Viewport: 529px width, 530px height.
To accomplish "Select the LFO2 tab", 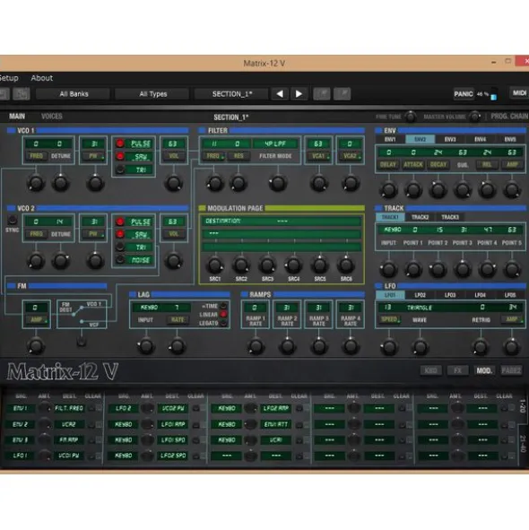I will [421, 295].
